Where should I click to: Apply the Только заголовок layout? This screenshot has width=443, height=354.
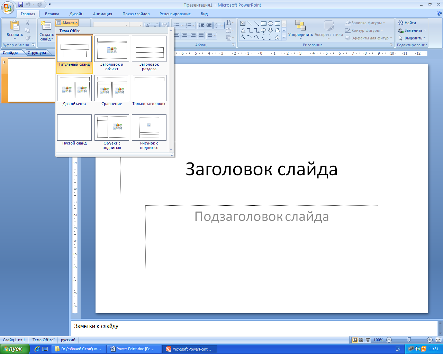click(149, 91)
